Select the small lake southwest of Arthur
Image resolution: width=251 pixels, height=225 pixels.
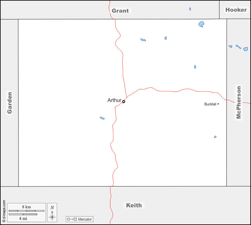coord(102,118)
